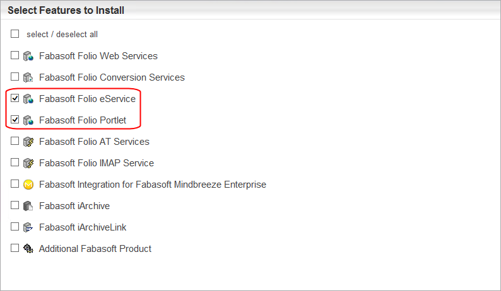
Task: Click the Fabasoft Folio AT Services icon
Action: coord(28,142)
